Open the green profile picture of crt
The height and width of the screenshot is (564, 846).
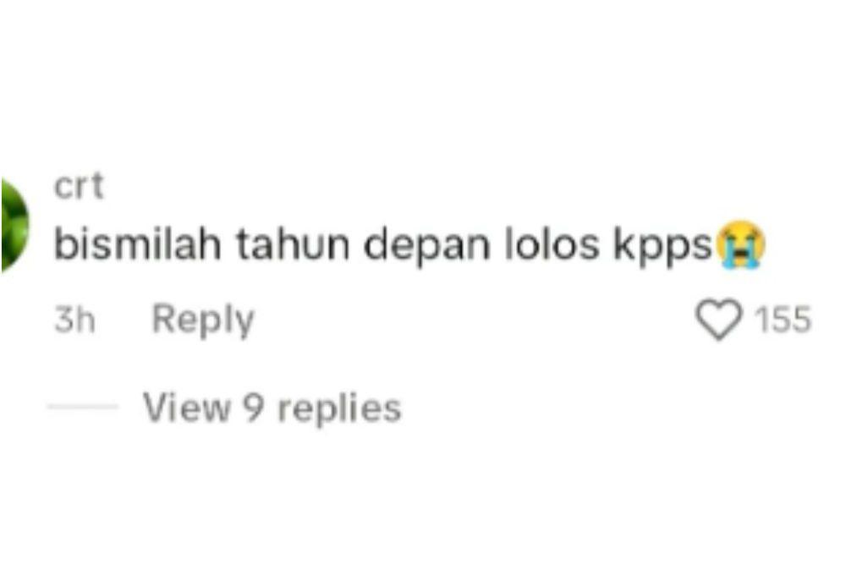(x=14, y=224)
